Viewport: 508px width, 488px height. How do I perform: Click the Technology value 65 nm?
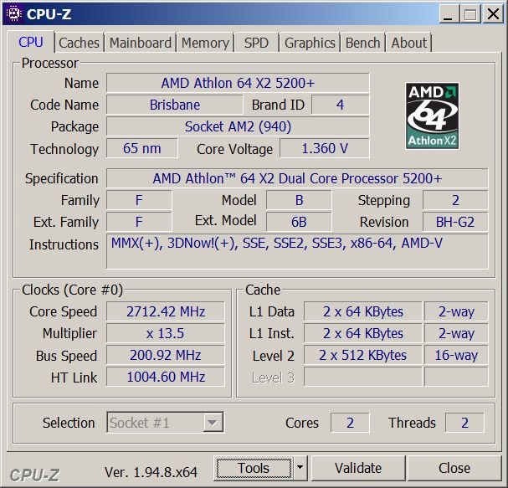pos(142,148)
